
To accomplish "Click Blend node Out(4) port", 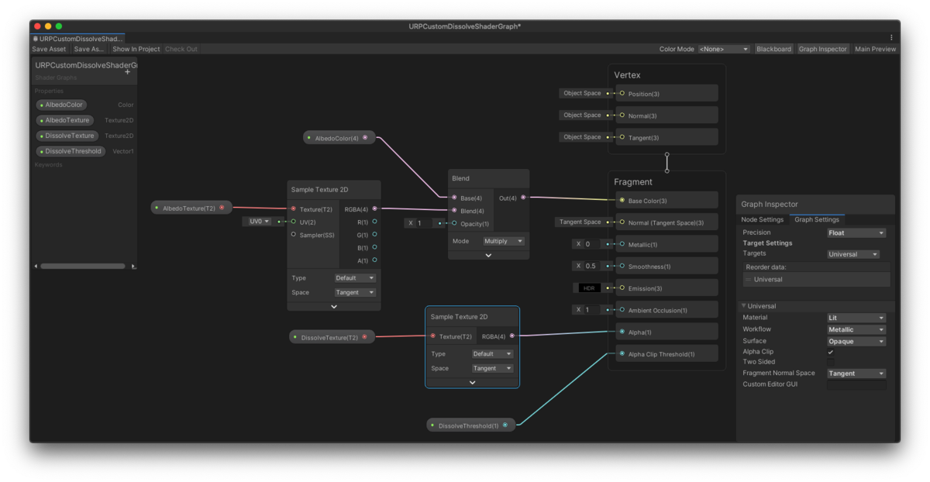I will click(523, 198).
